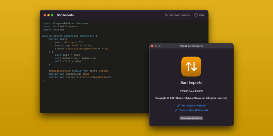Click the Copyright © 2021 notice text
The height and width of the screenshot is (136, 273).
click(x=191, y=98)
